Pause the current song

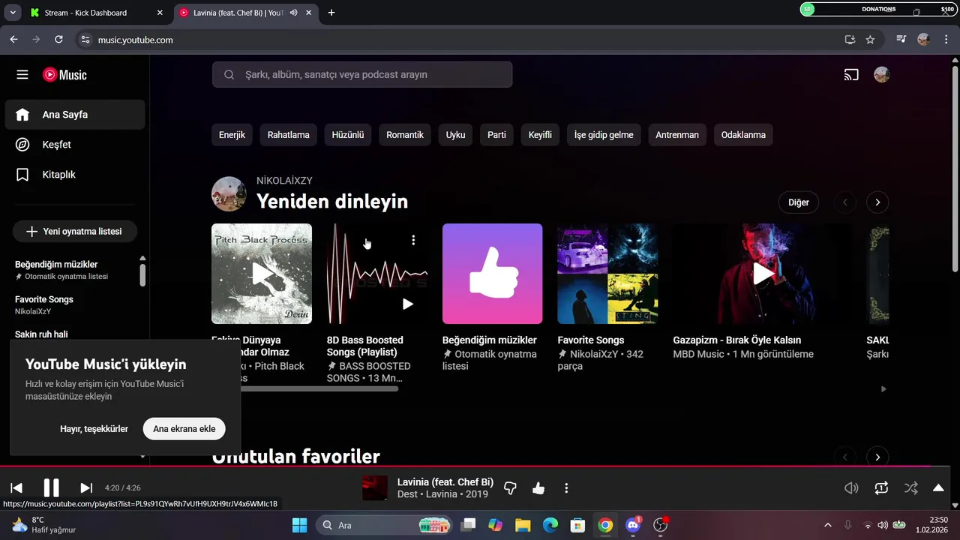pyautogui.click(x=51, y=488)
